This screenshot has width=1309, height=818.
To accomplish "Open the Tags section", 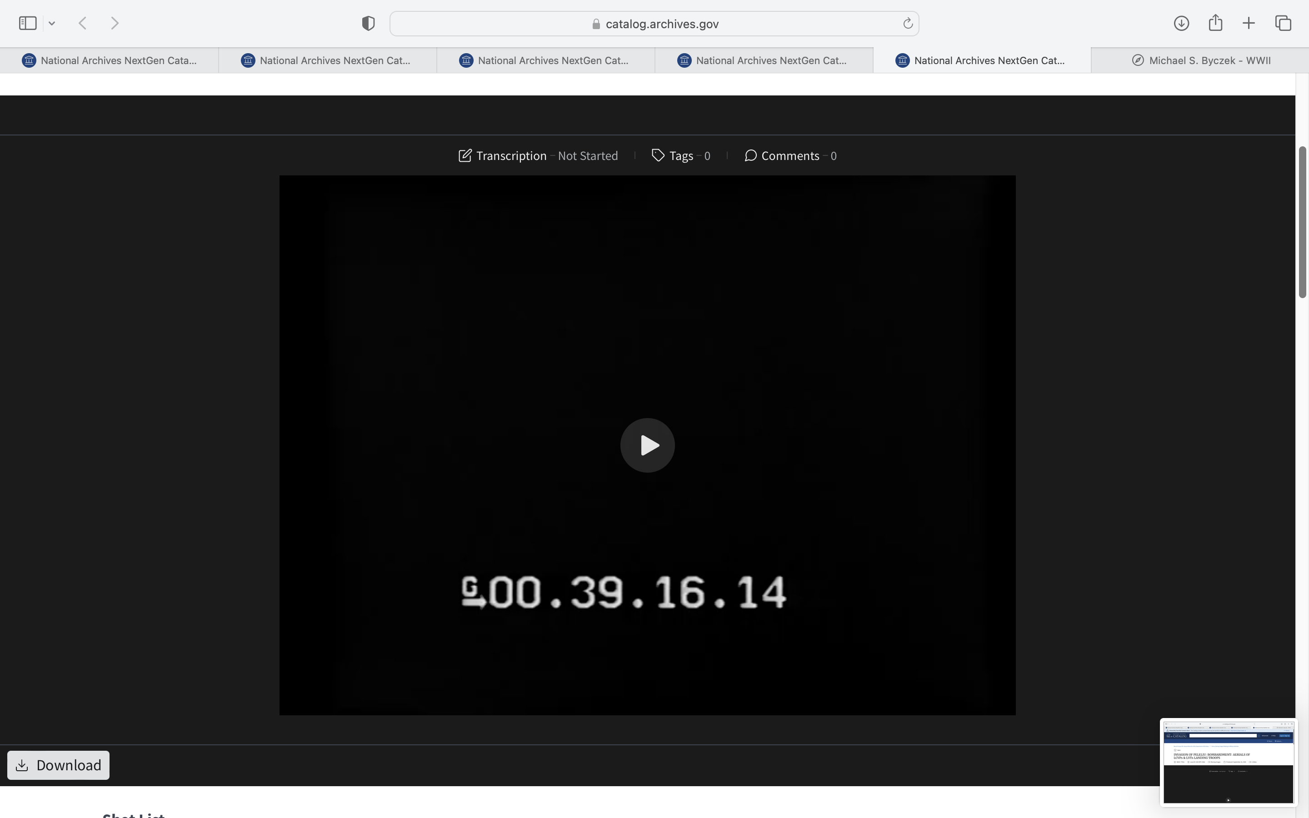I will [680, 156].
